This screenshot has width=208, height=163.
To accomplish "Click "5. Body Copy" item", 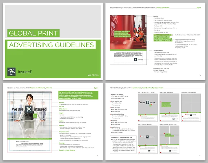I will point(113,121).
